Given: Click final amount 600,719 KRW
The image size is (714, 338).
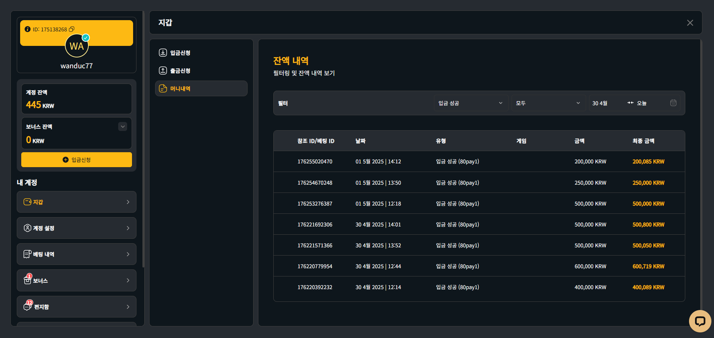Looking at the screenshot, I should [648, 266].
